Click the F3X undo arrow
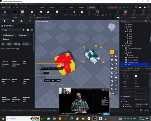 click(x=112, y=81)
